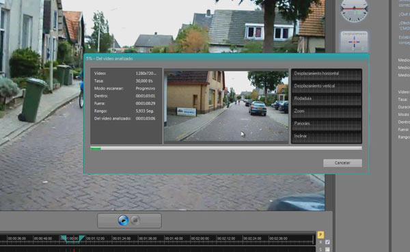Click timeline at 00:01:12:00

(96, 238)
